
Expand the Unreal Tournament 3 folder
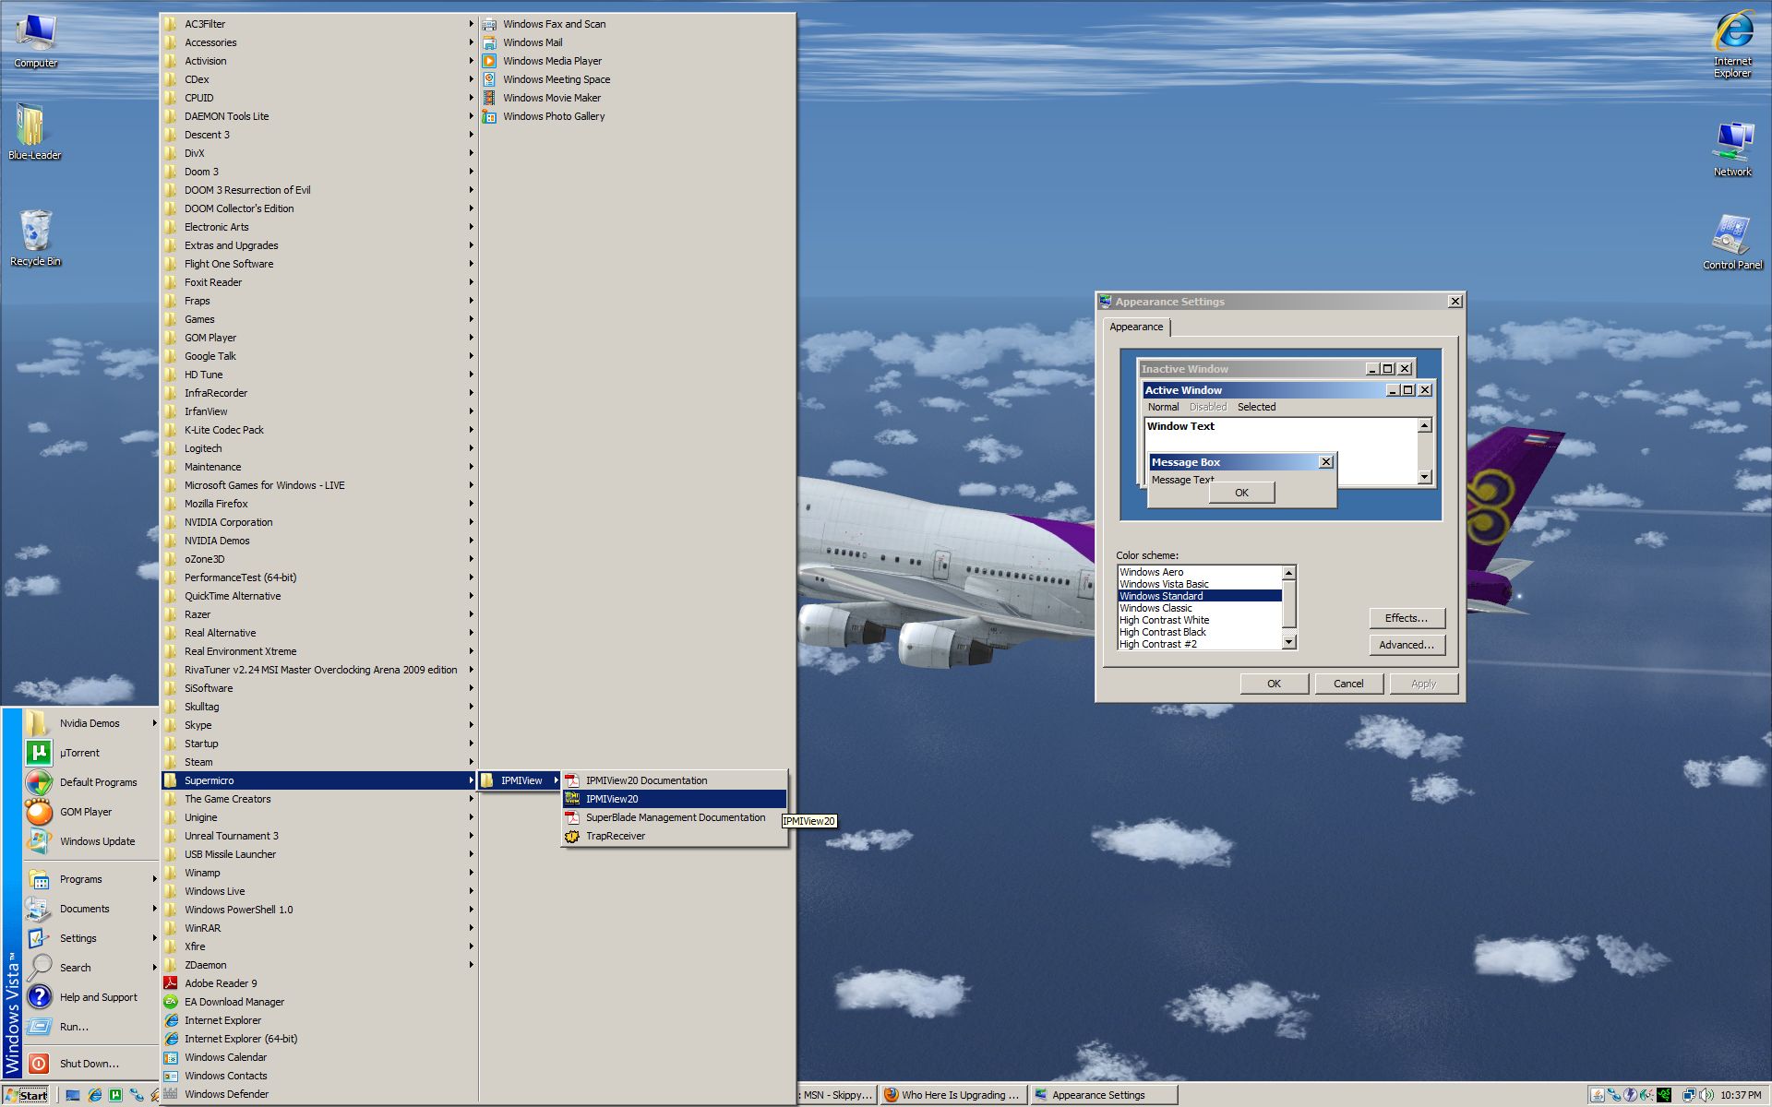231,836
